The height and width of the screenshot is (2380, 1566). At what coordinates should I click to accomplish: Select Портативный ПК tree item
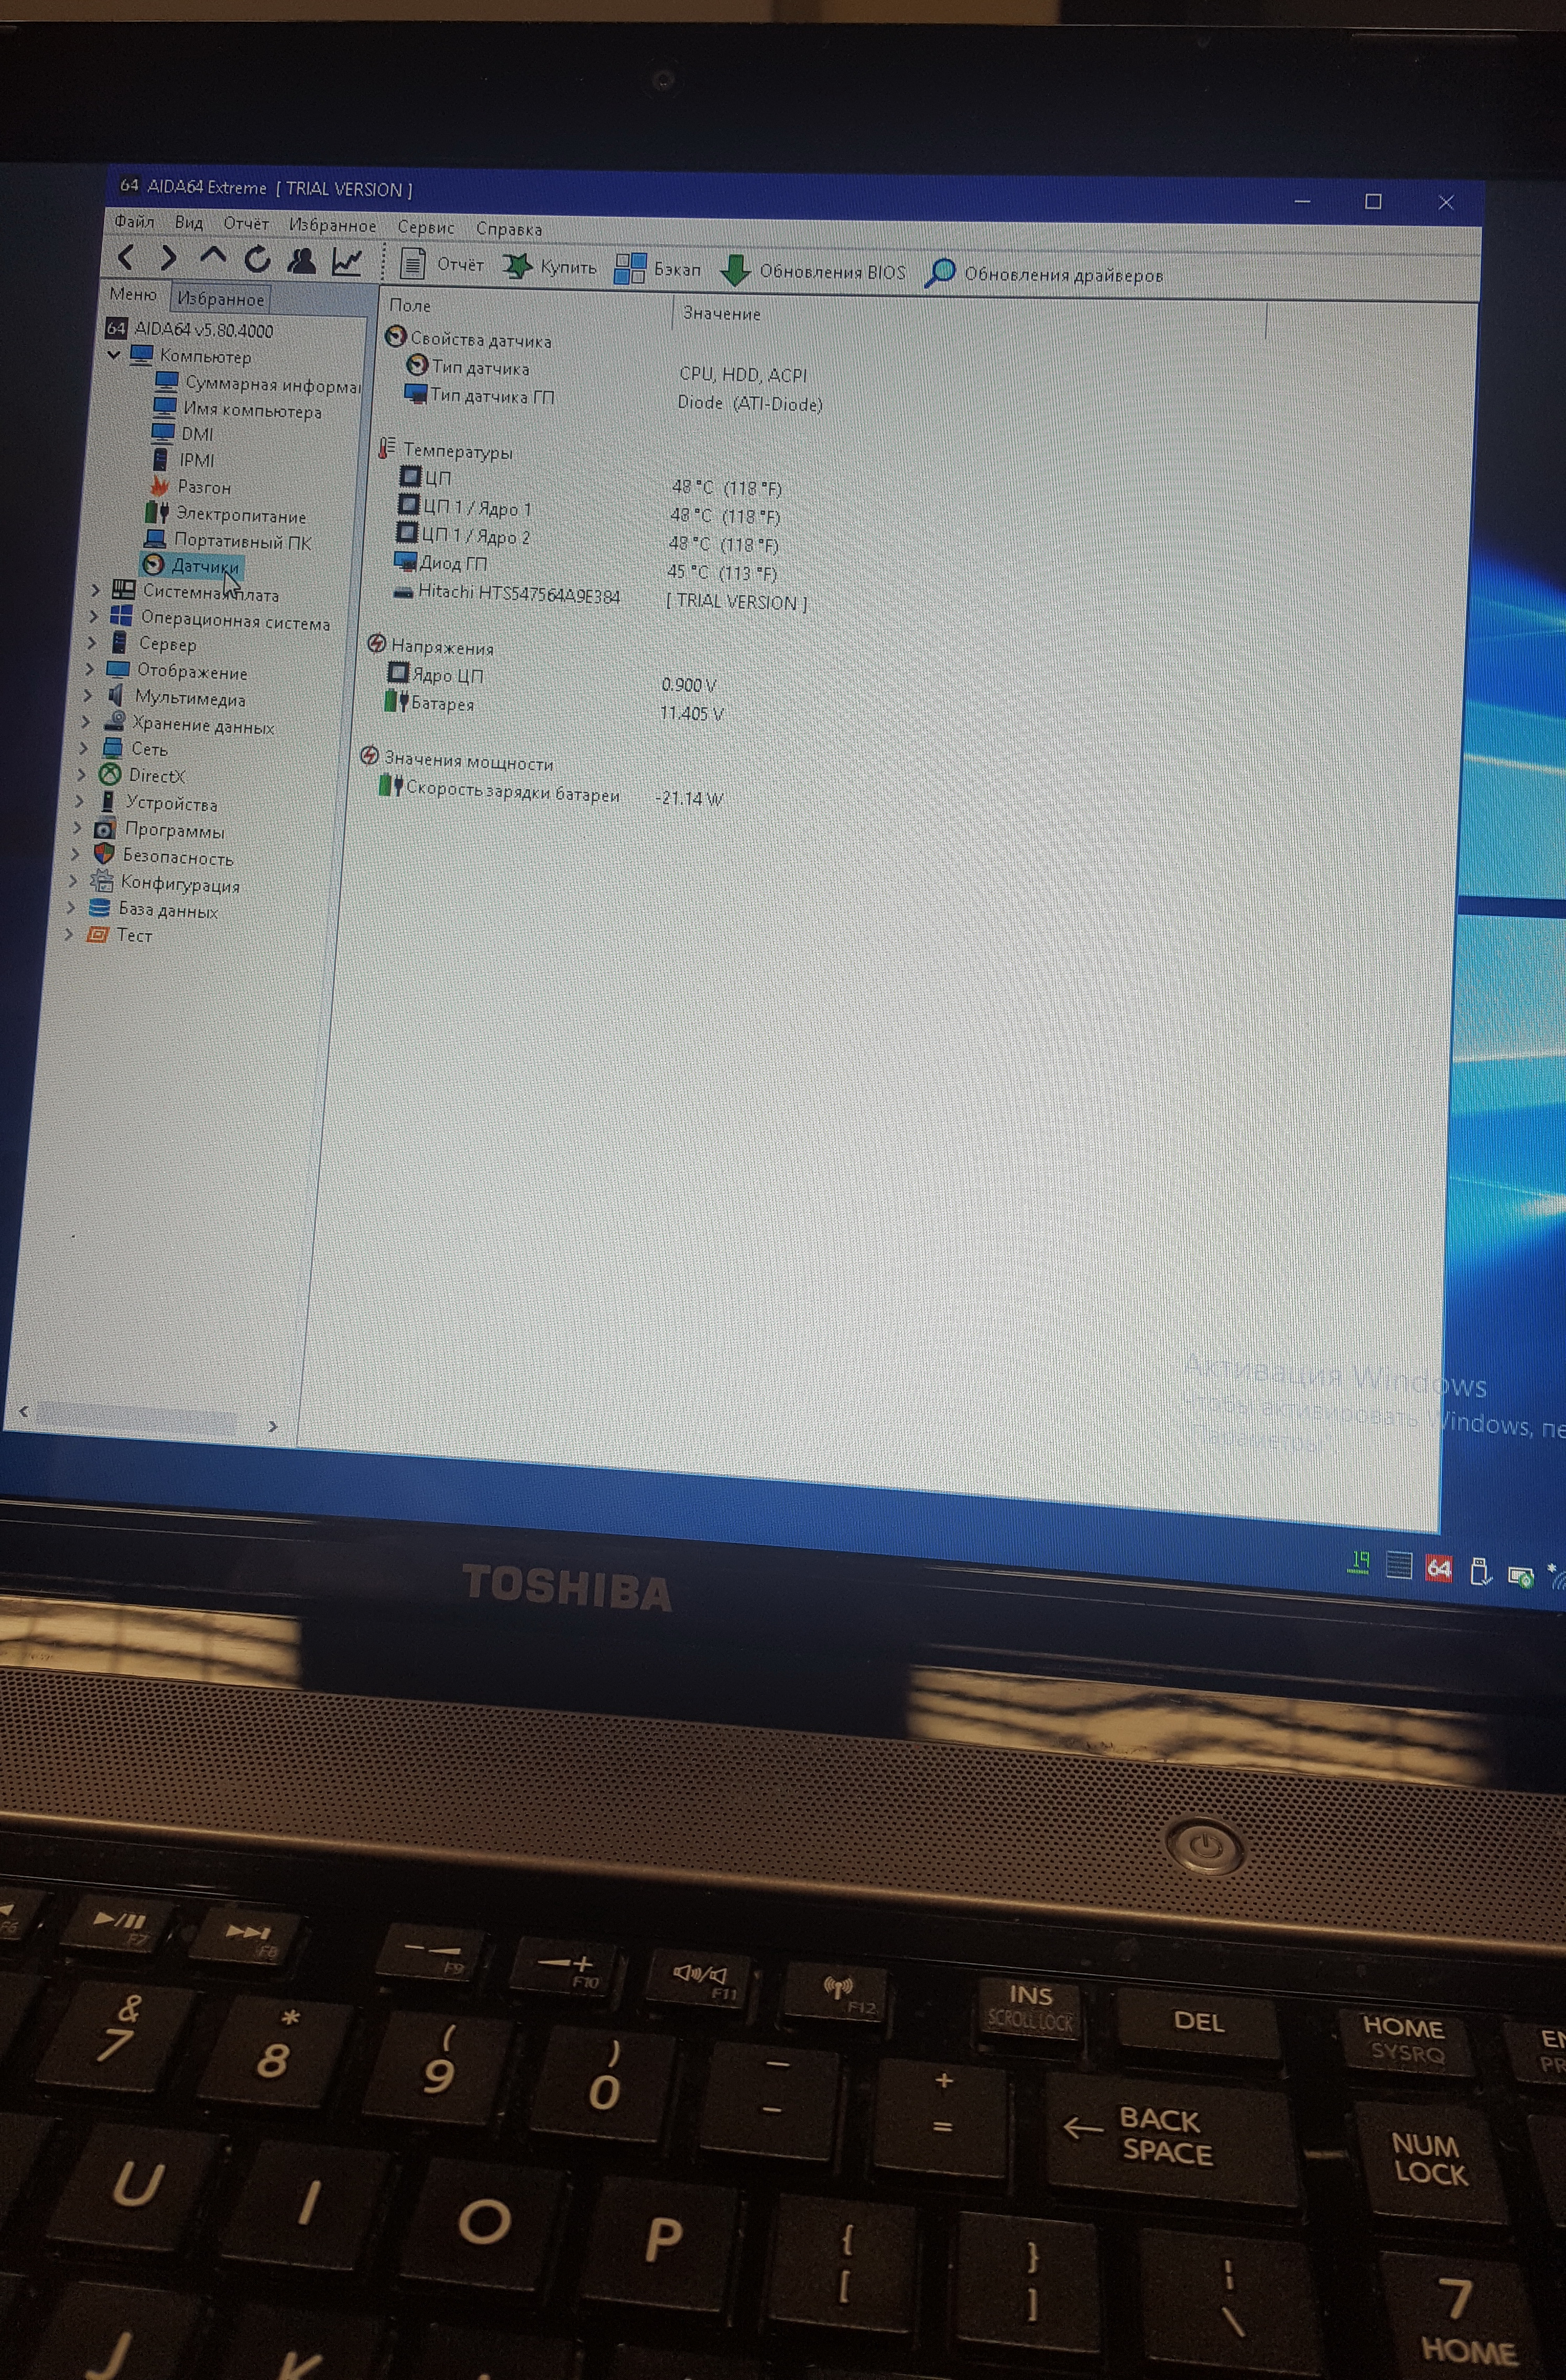(x=228, y=541)
